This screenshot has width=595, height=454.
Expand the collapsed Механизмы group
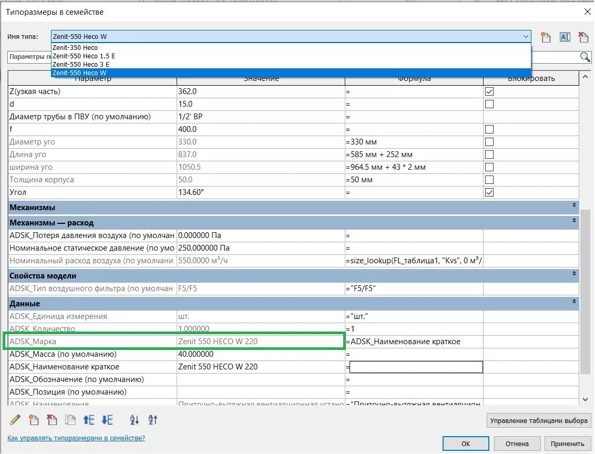coord(574,205)
